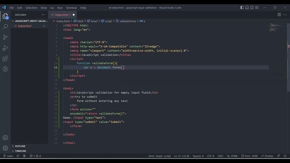Click 'onsubmit="return validateForm()">' line
Viewport: 290px width, 163px height.
[98, 114]
